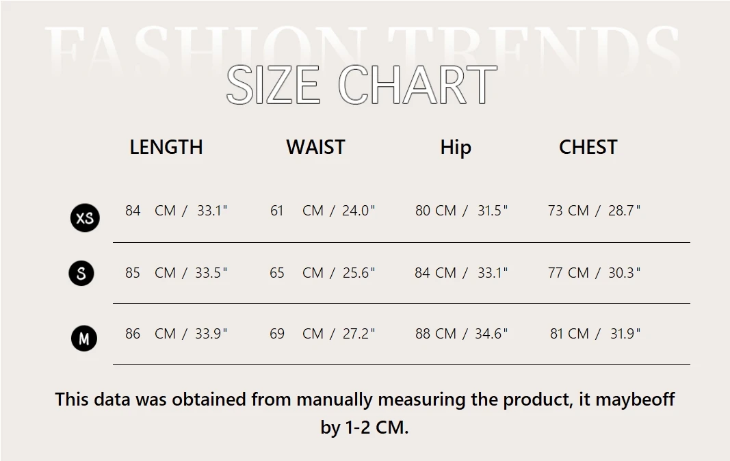Click the SIZE CHART title
730x461 pixels.
click(x=362, y=85)
